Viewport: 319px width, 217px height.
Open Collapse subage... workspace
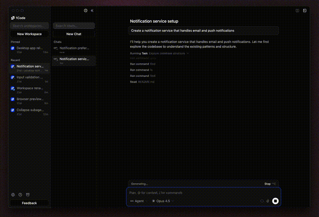tap(30, 112)
